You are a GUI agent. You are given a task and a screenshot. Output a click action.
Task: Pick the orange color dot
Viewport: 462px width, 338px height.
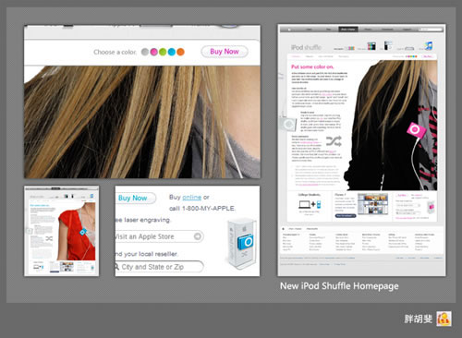(x=180, y=52)
